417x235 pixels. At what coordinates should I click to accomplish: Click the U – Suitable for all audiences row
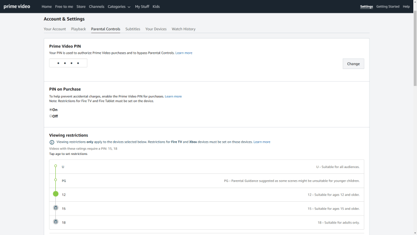tap(206, 167)
